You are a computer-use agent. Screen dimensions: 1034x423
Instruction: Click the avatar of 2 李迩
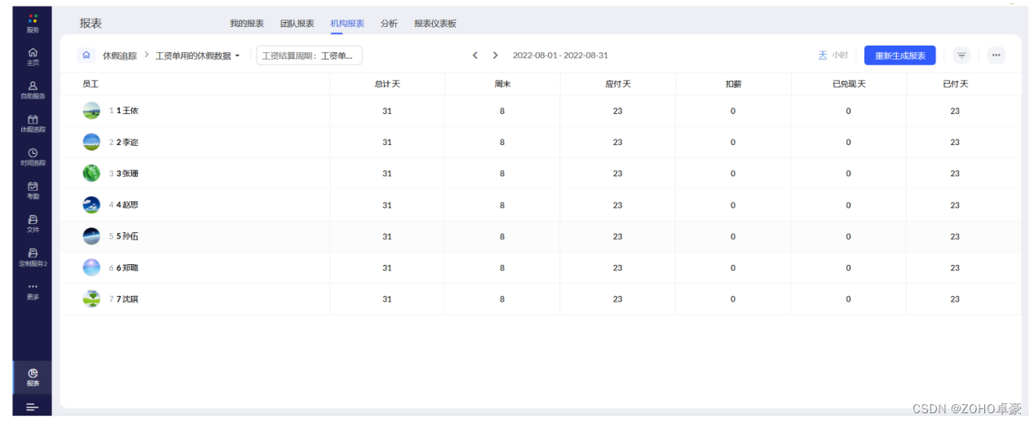(91, 142)
